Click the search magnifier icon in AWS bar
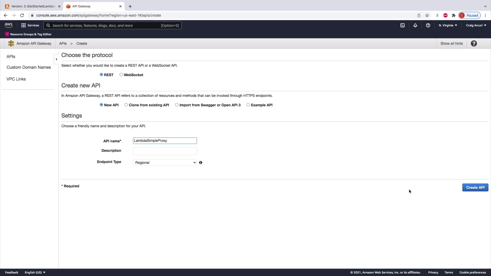 (x=48, y=25)
